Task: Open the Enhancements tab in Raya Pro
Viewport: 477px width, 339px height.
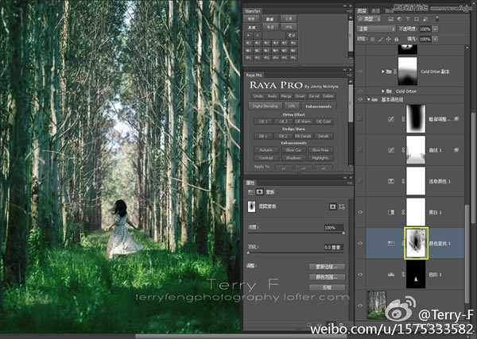Action: point(319,106)
